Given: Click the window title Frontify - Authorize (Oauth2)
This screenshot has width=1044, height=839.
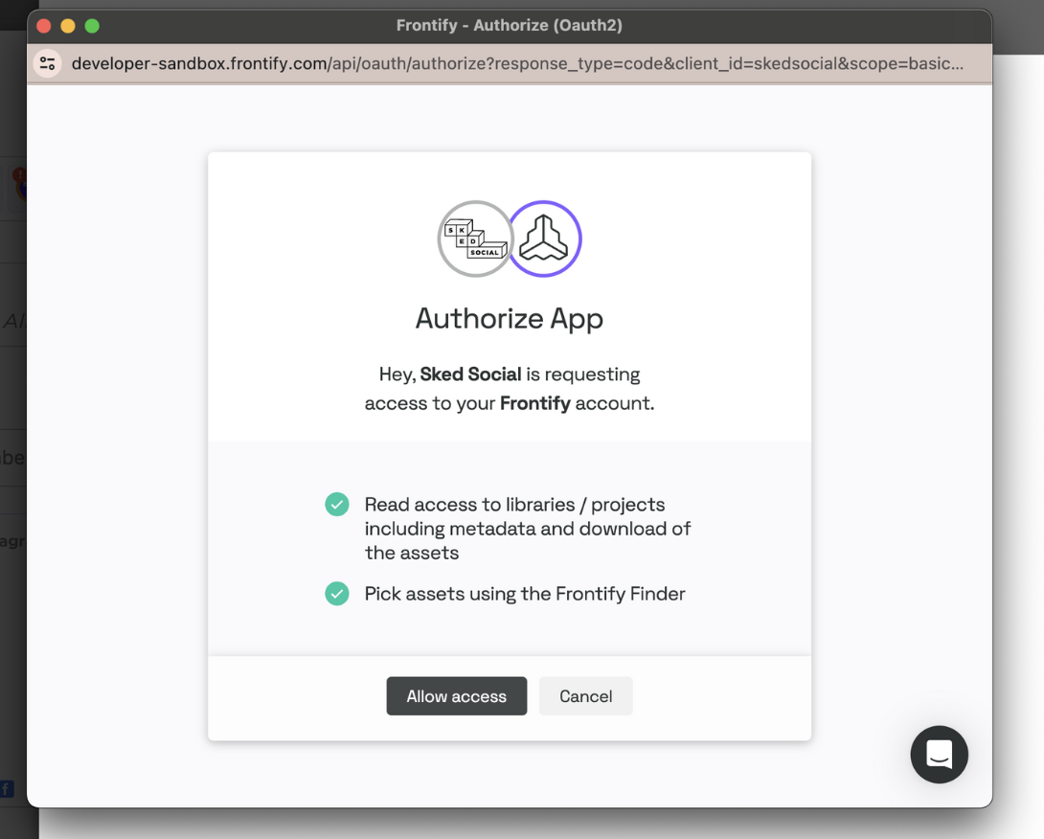Looking at the screenshot, I should click(x=510, y=25).
